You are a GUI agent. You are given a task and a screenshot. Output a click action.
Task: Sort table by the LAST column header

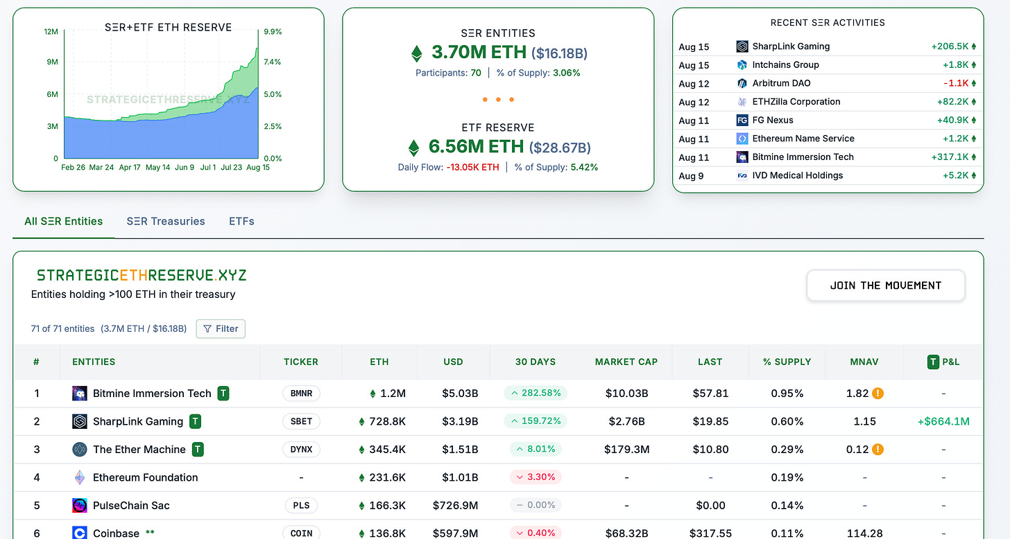(x=710, y=362)
